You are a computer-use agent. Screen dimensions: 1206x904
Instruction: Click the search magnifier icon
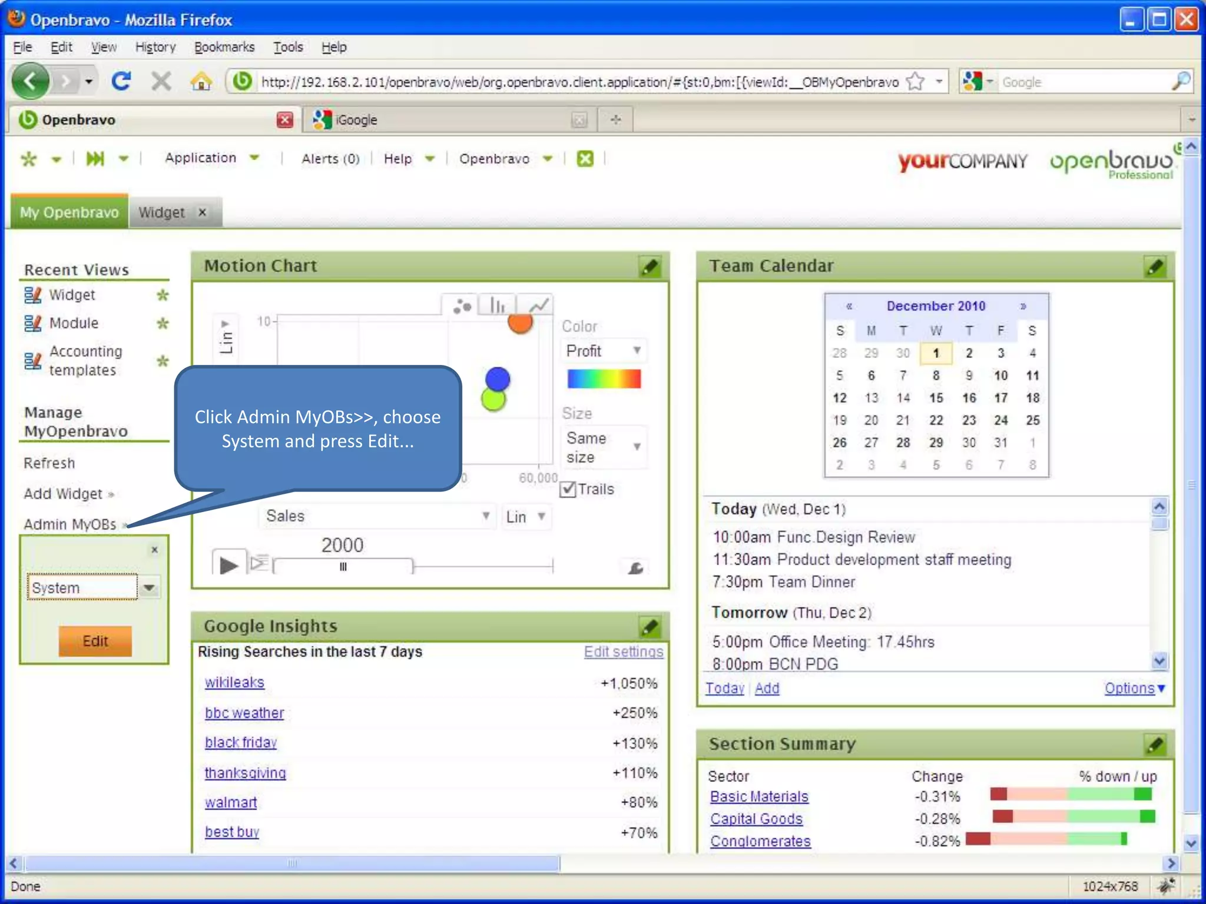(x=1180, y=81)
